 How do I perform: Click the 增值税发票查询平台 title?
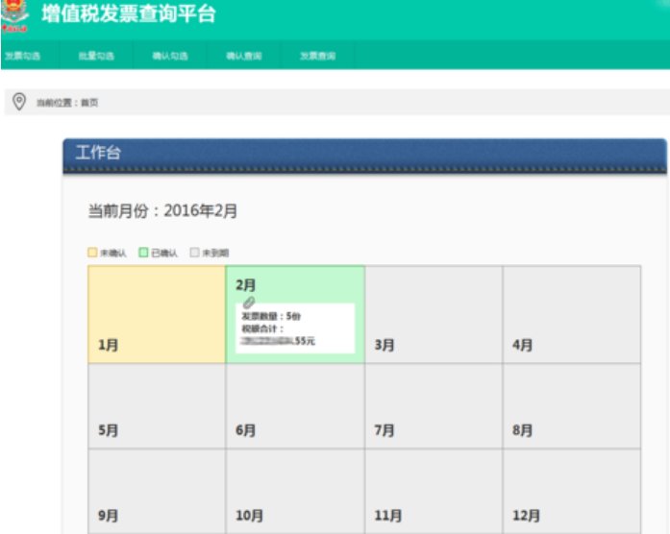coord(129,13)
